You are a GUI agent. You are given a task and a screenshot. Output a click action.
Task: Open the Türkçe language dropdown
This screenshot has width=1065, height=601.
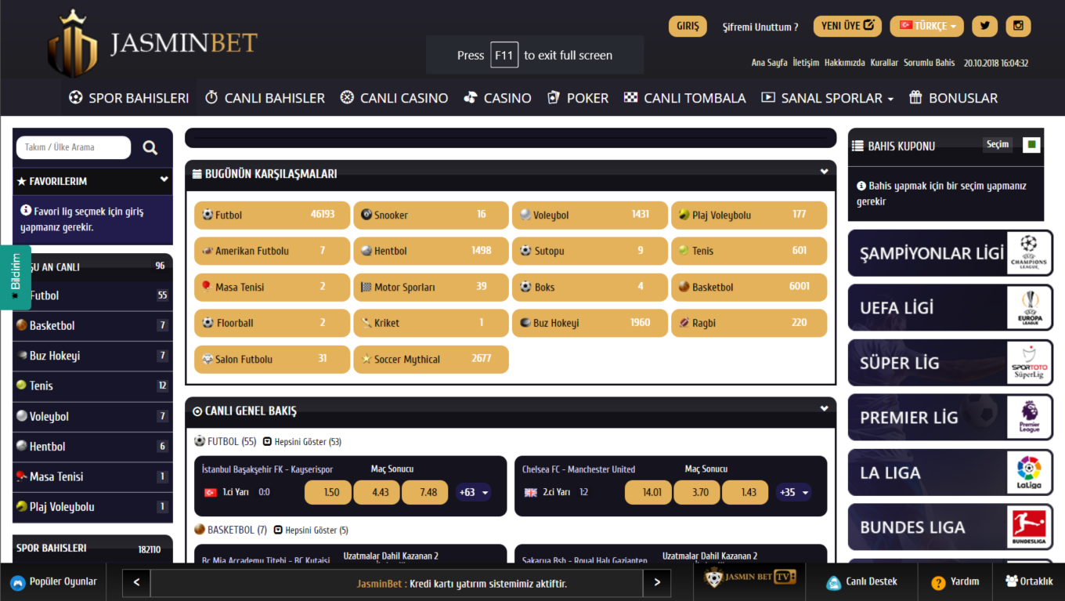point(927,26)
